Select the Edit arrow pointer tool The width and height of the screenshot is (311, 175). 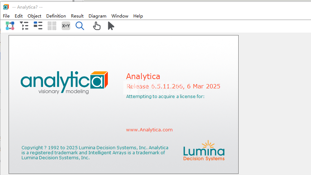[x=111, y=26]
